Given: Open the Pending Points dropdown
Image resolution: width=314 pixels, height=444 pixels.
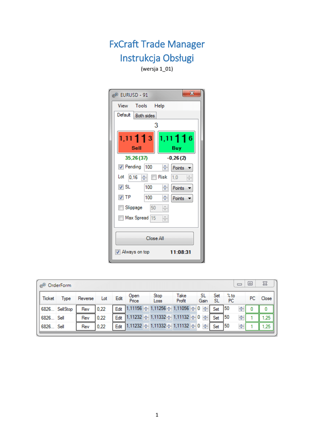Looking at the screenshot, I should click(x=182, y=168).
